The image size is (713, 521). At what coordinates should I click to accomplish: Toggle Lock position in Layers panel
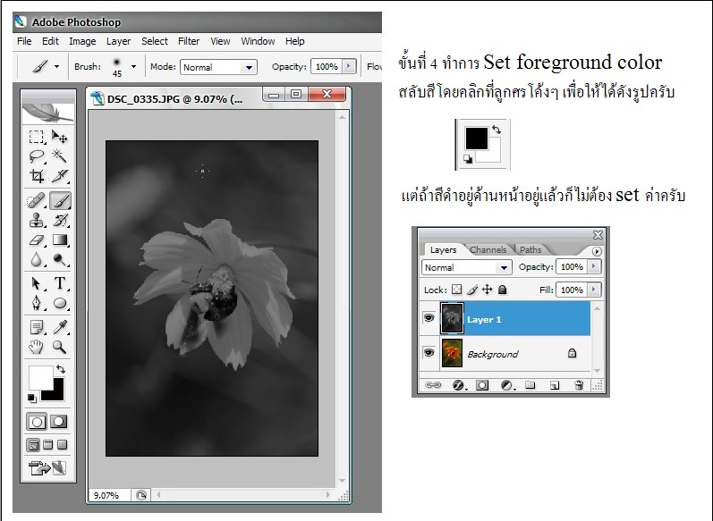click(487, 290)
